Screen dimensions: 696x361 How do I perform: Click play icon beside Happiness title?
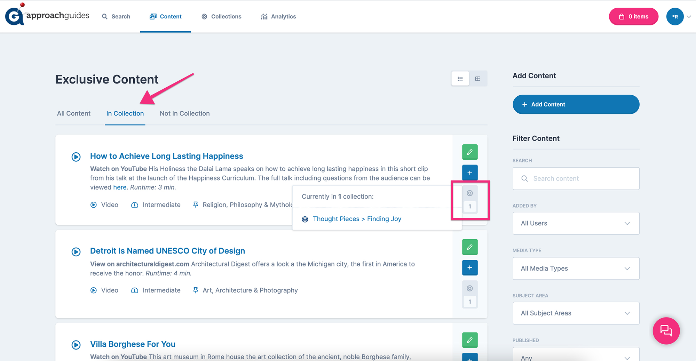76,157
